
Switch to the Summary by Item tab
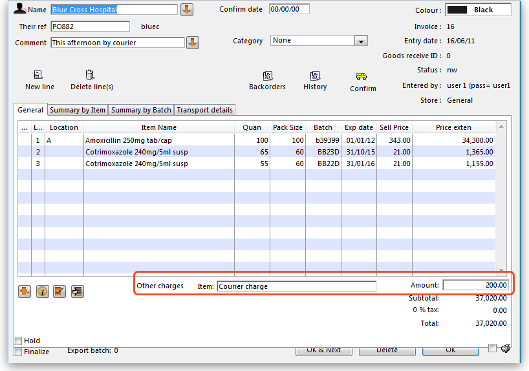(x=78, y=110)
